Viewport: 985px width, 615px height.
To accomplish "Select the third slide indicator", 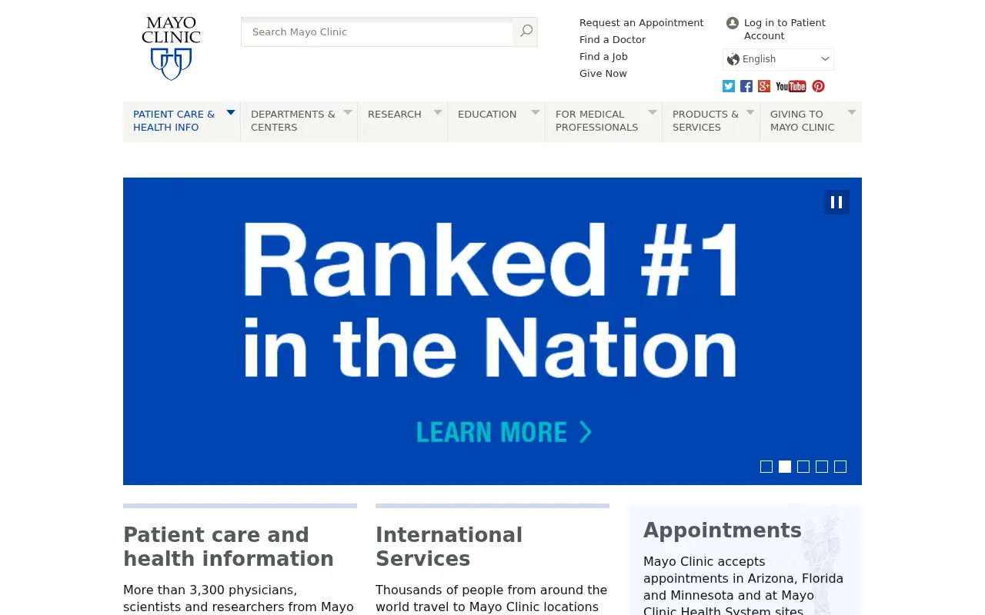I will coord(803,467).
